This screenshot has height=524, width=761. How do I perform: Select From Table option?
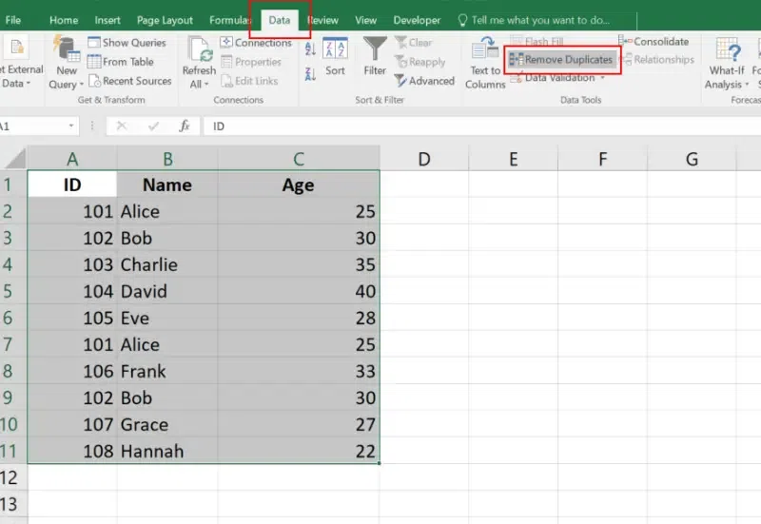[x=120, y=62]
